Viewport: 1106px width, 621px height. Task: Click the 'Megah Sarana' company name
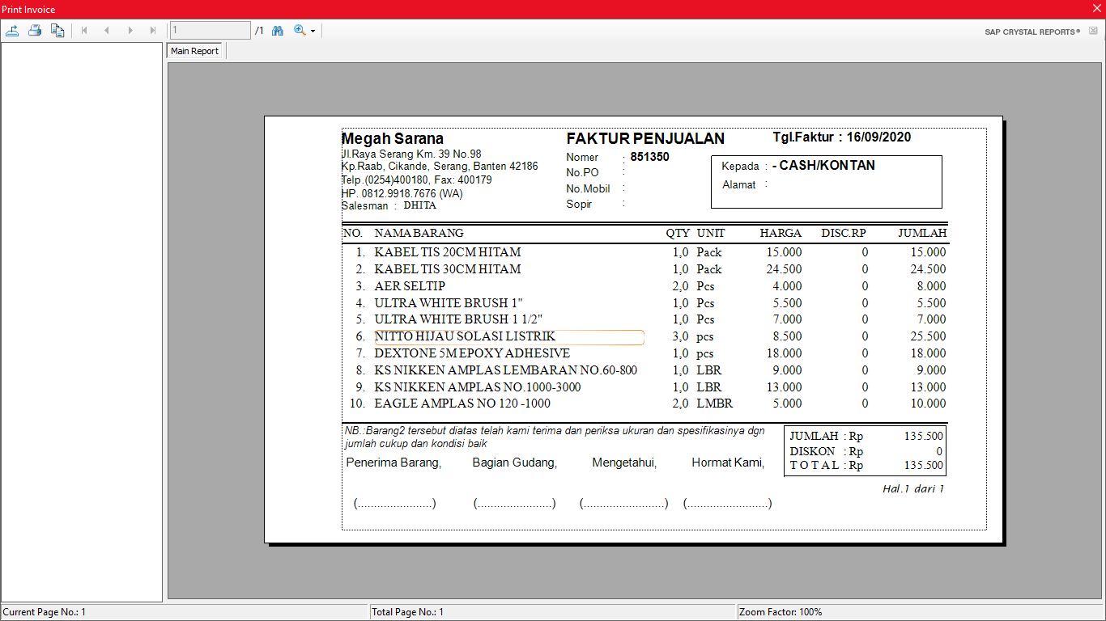point(393,138)
